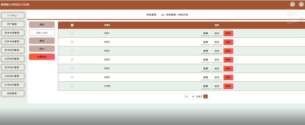
Task: Edit row 类型5 using 修改
Action: [x=217, y=69]
